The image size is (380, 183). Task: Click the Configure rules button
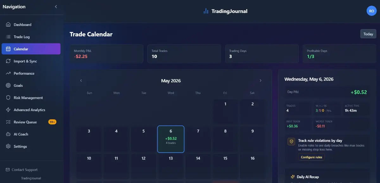312,157
